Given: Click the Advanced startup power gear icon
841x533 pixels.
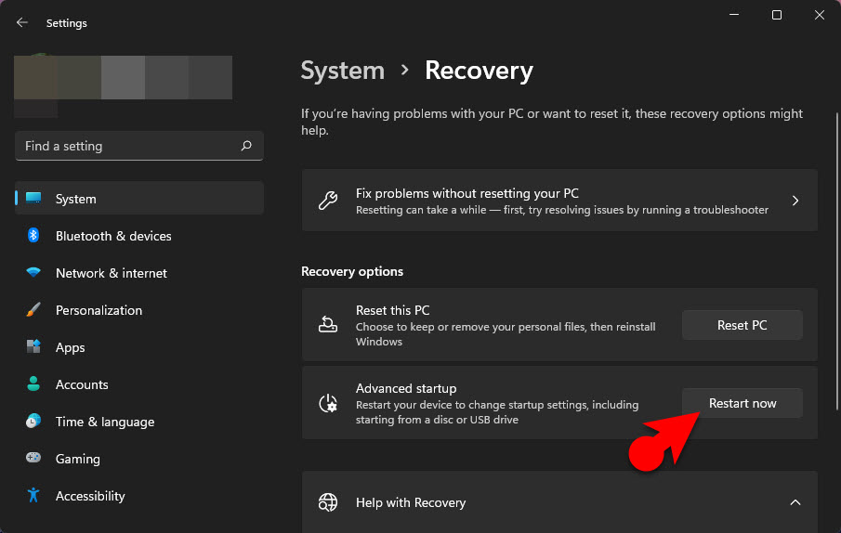Looking at the screenshot, I should coord(328,403).
